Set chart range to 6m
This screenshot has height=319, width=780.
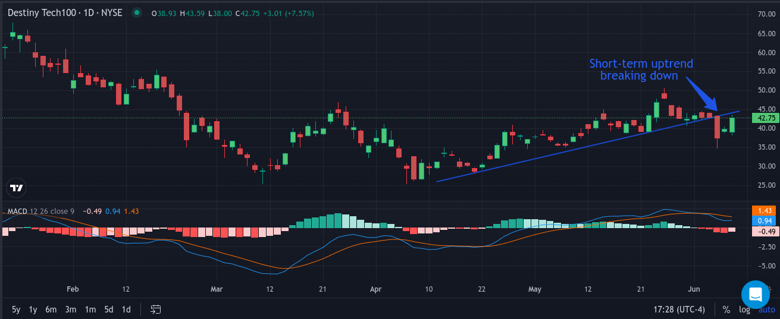(51, 309)
